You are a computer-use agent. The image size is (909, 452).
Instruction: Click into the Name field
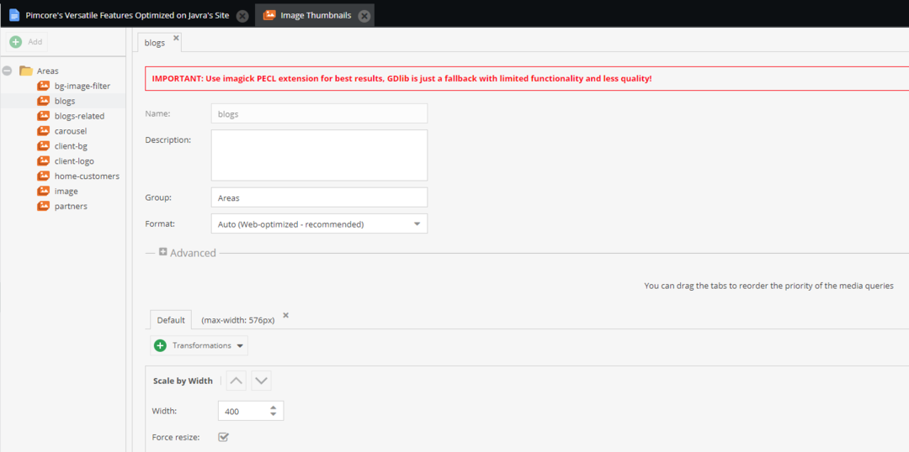(x=320, y=113)
